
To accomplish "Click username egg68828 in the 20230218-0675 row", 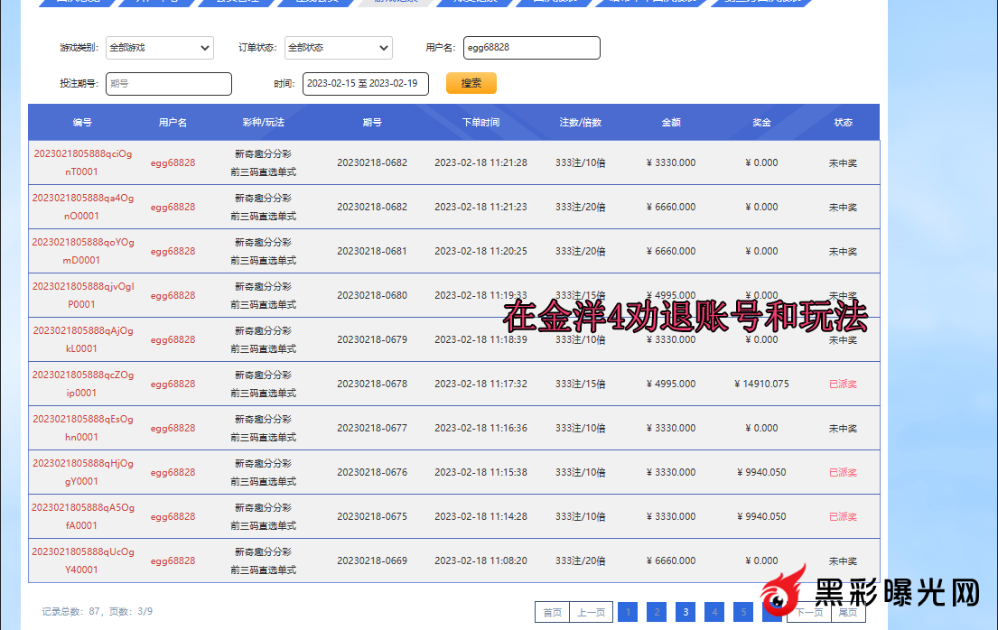I will pos(173,517).
